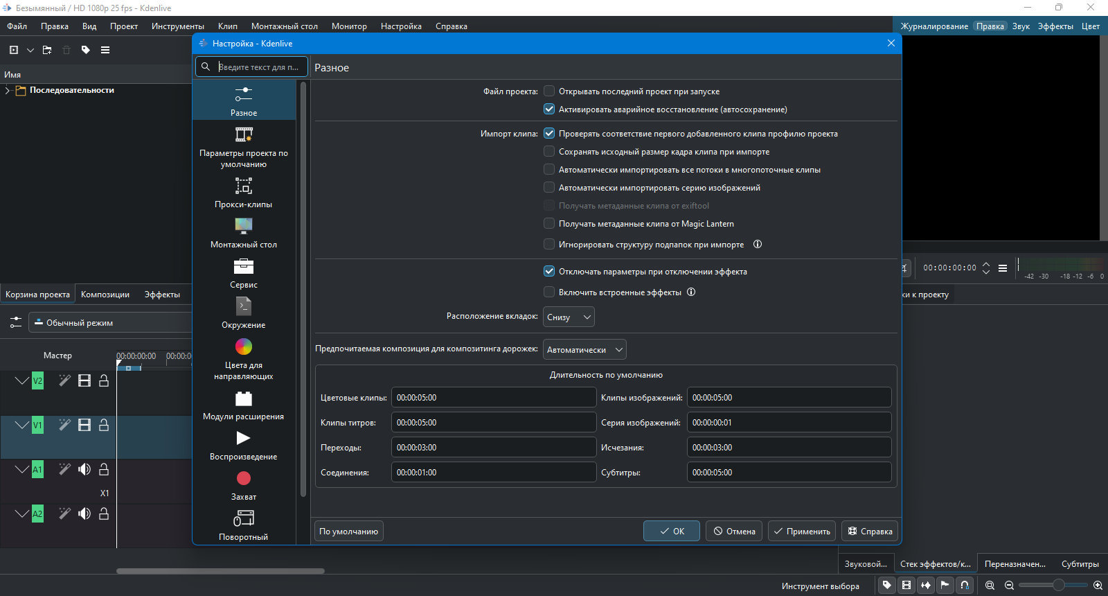Viewport: 1108px width, 596px height.
Task: Open Модули расширения settings page
Action: point(244,405)
